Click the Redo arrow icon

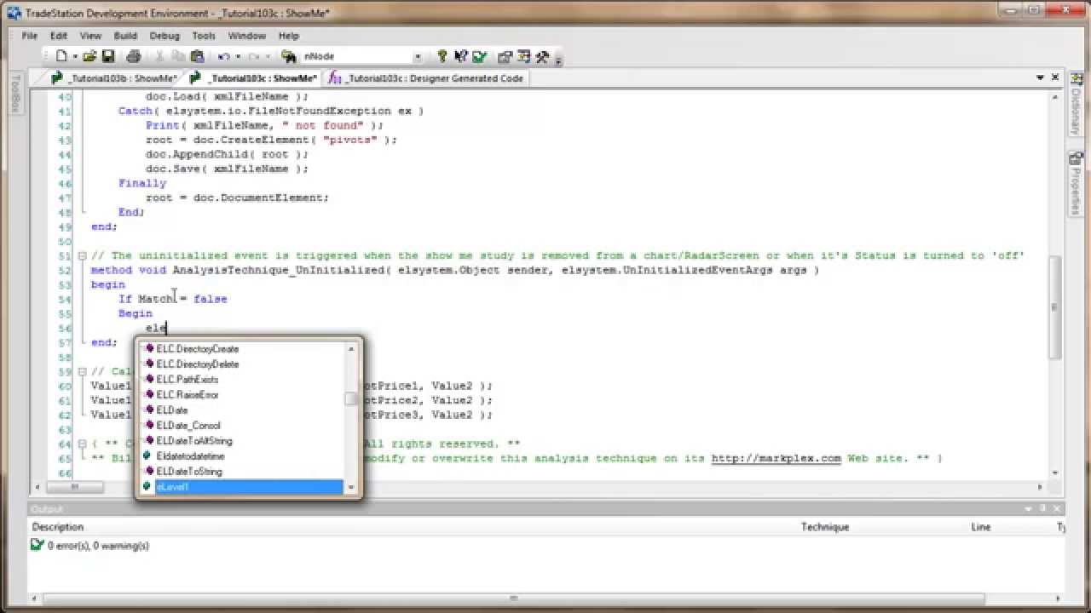(254, 57)
